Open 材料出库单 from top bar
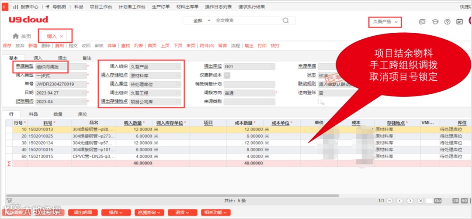This screenshot has width=472, height=219. (187, 7)
